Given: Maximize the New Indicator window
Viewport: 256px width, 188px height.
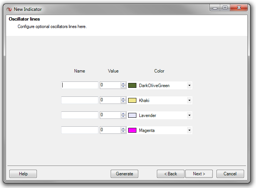Looking at the screenshot, I should [x=225, y=8].
